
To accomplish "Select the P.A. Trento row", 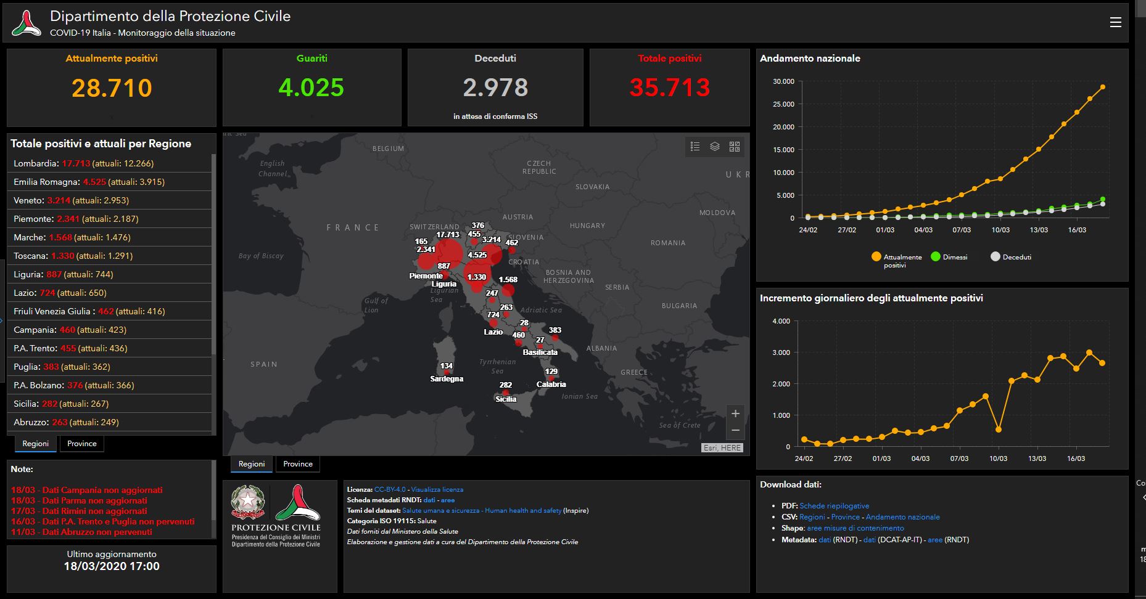I will point(109,348).
